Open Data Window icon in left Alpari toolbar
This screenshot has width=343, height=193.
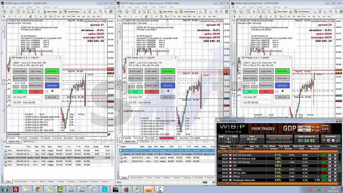24,12
